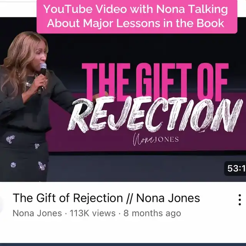Viewport: 246px width, 246px height.
Task: Open the three-dot video options menu
Action: 239,200
